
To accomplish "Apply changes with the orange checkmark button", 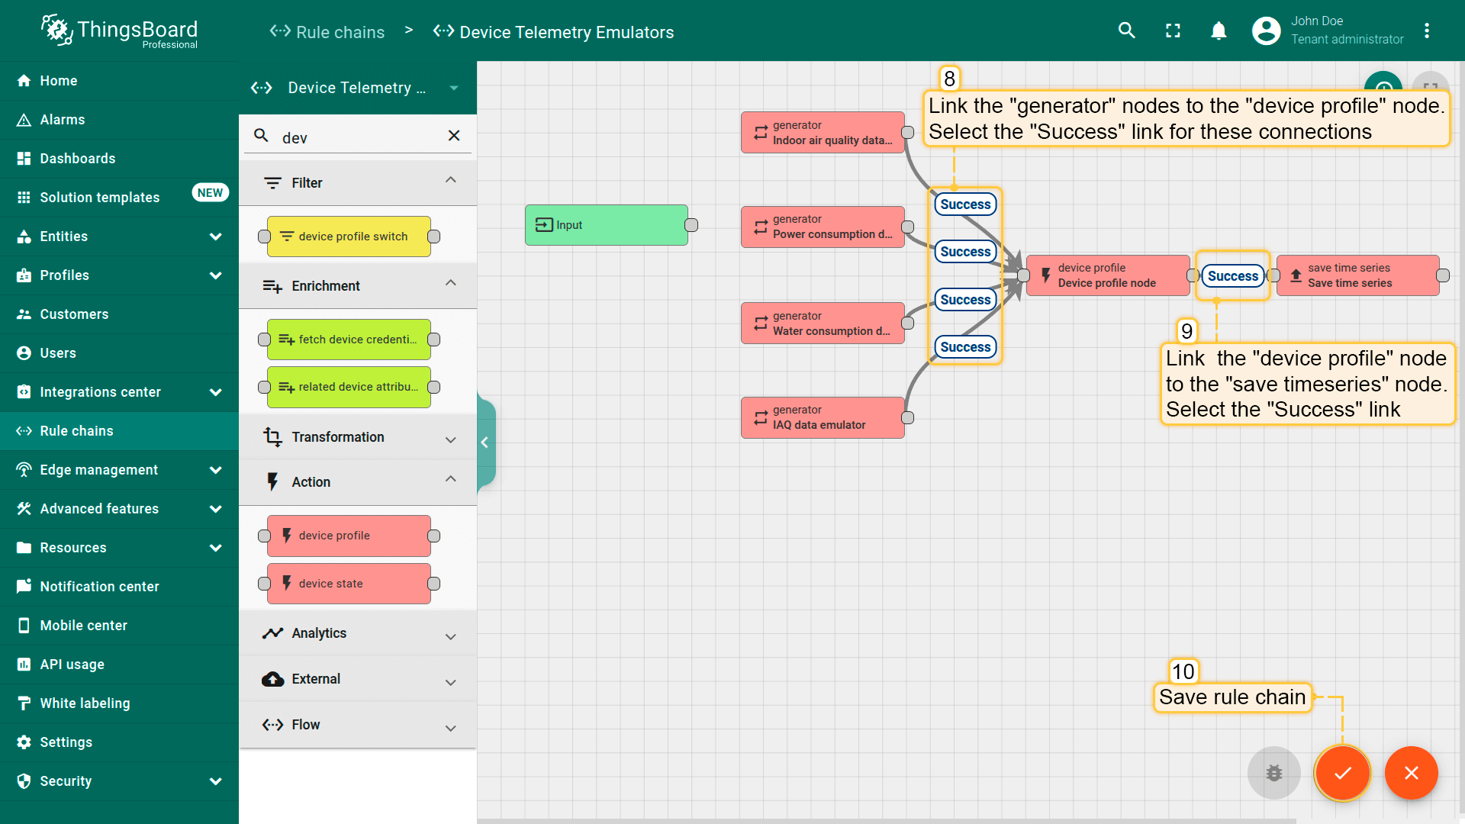I will pyautogui.click(x=1342, y=773).
